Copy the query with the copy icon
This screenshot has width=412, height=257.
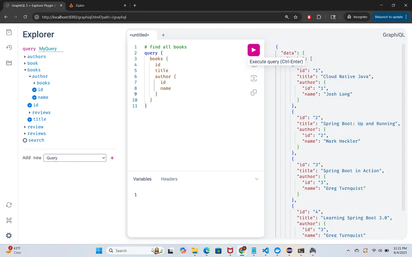click(254, 92)
